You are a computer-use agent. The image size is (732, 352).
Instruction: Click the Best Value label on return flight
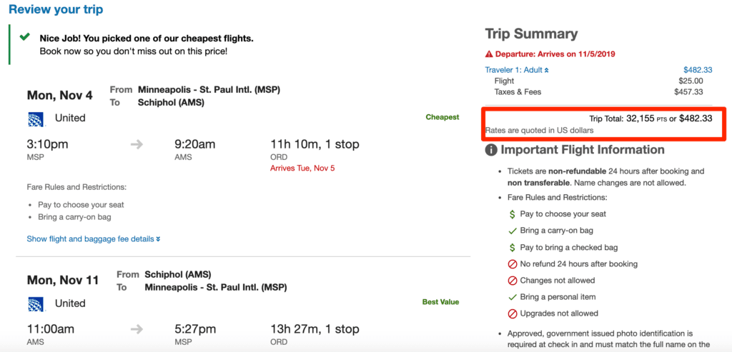(x=440, y=302)
